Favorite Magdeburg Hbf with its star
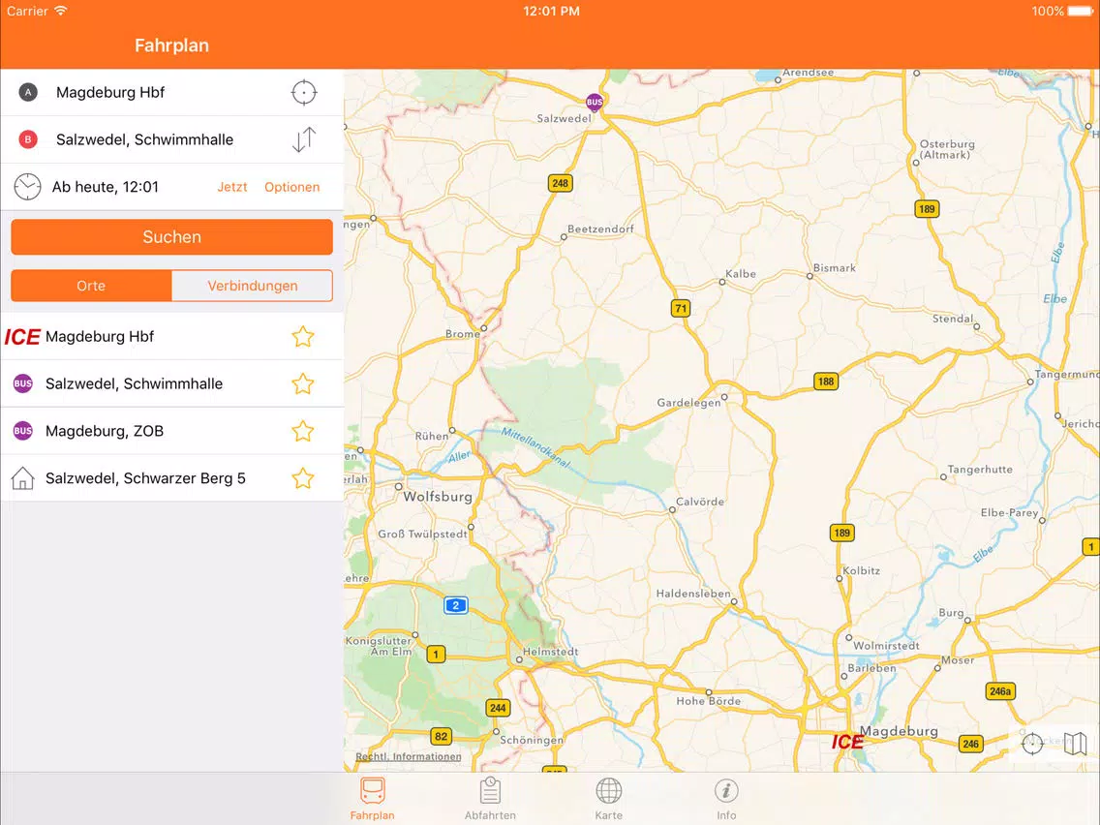This screenshot has height=825, width=1100. [303, 337]
